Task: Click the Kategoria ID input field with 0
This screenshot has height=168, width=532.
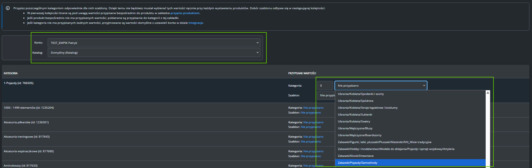Action: [325, 85]
